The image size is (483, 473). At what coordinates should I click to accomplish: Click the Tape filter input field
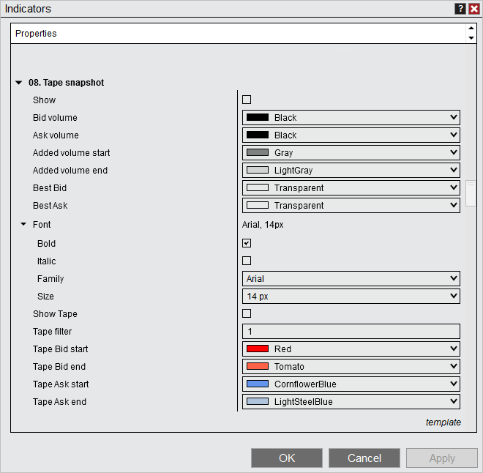pyautogui.click(x=351, y=332)
